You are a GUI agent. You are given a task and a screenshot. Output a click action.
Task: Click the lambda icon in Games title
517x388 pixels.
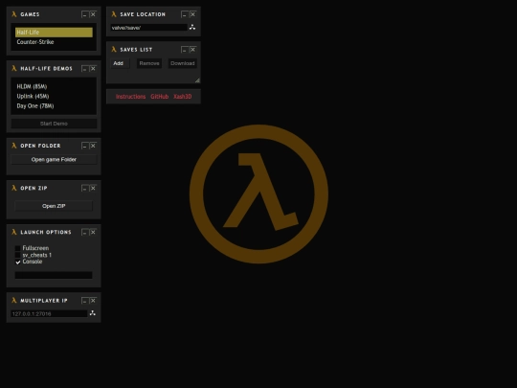click(13, 14)
